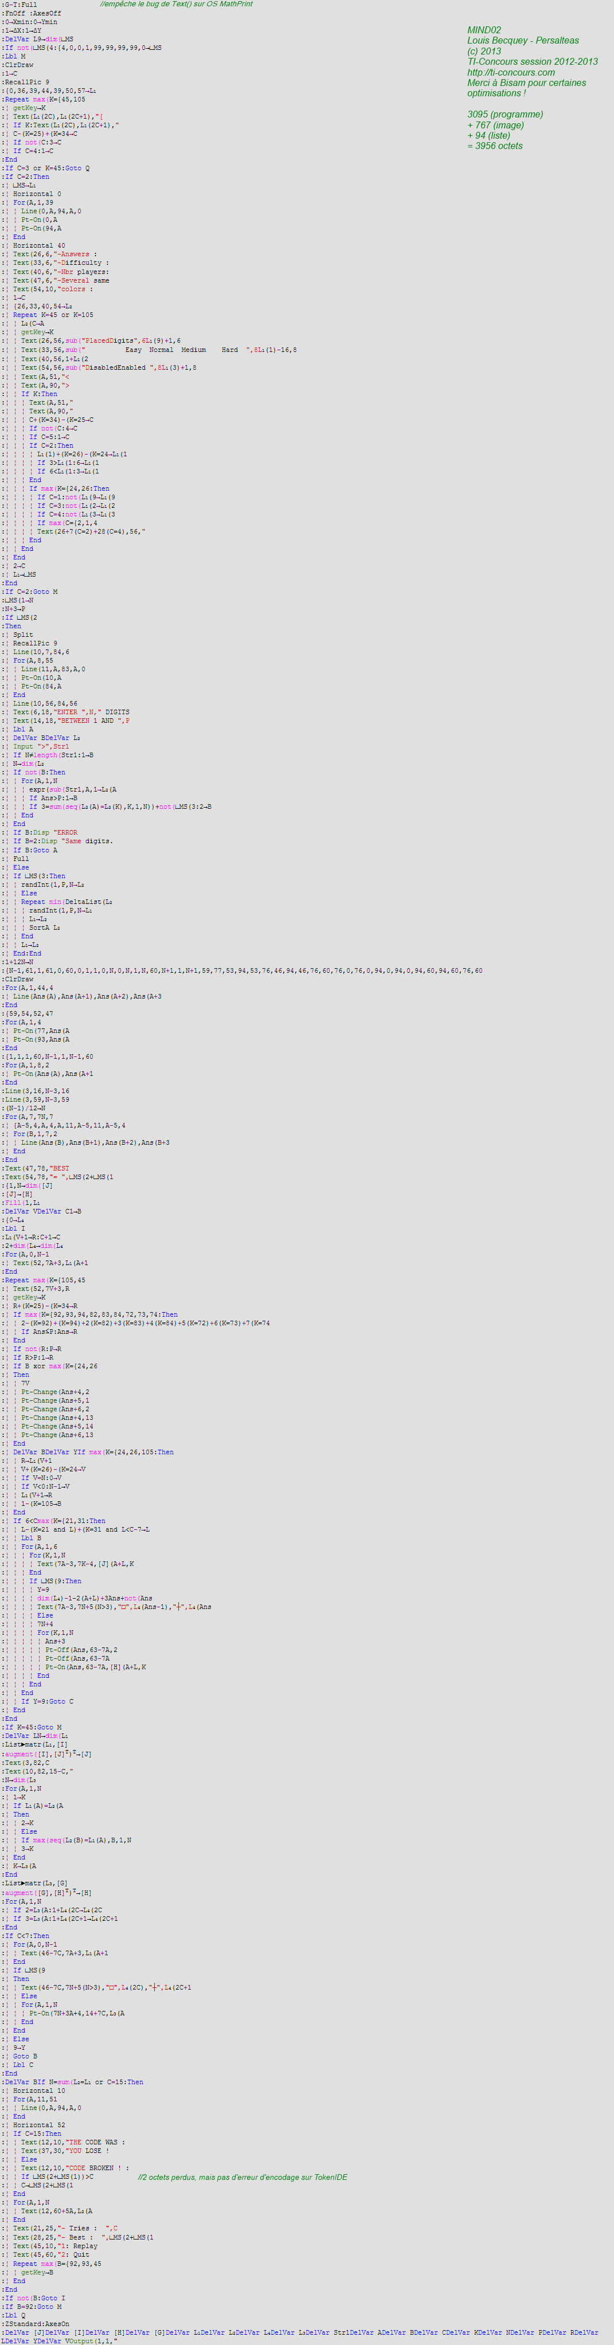
Task: Select the 'Lbl M' code line
Action: 14,56
